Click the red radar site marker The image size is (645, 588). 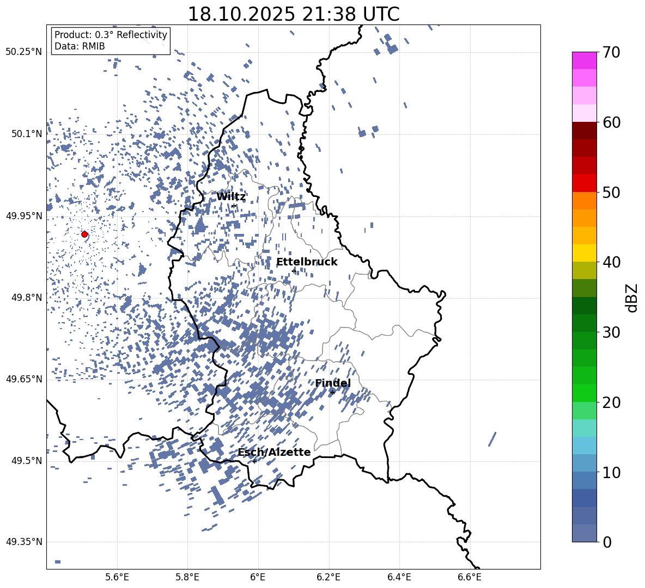[x=84, y=234]
